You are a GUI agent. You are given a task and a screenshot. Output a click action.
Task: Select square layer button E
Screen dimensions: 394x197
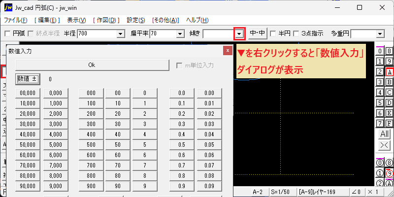point(389,113)
